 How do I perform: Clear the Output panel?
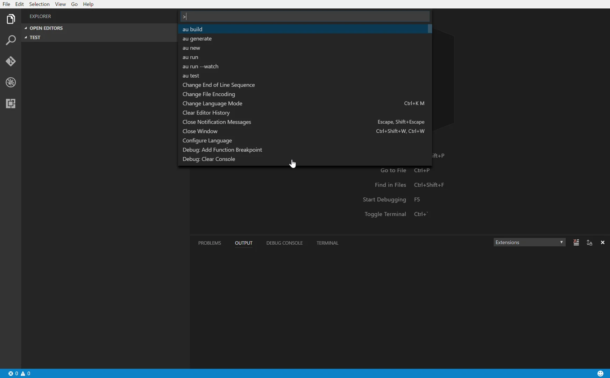pyautogui.click(x=576, y=243)
